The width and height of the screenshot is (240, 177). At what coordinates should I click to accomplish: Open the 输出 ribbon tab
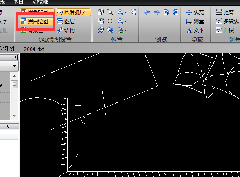(x=18, y=2)
